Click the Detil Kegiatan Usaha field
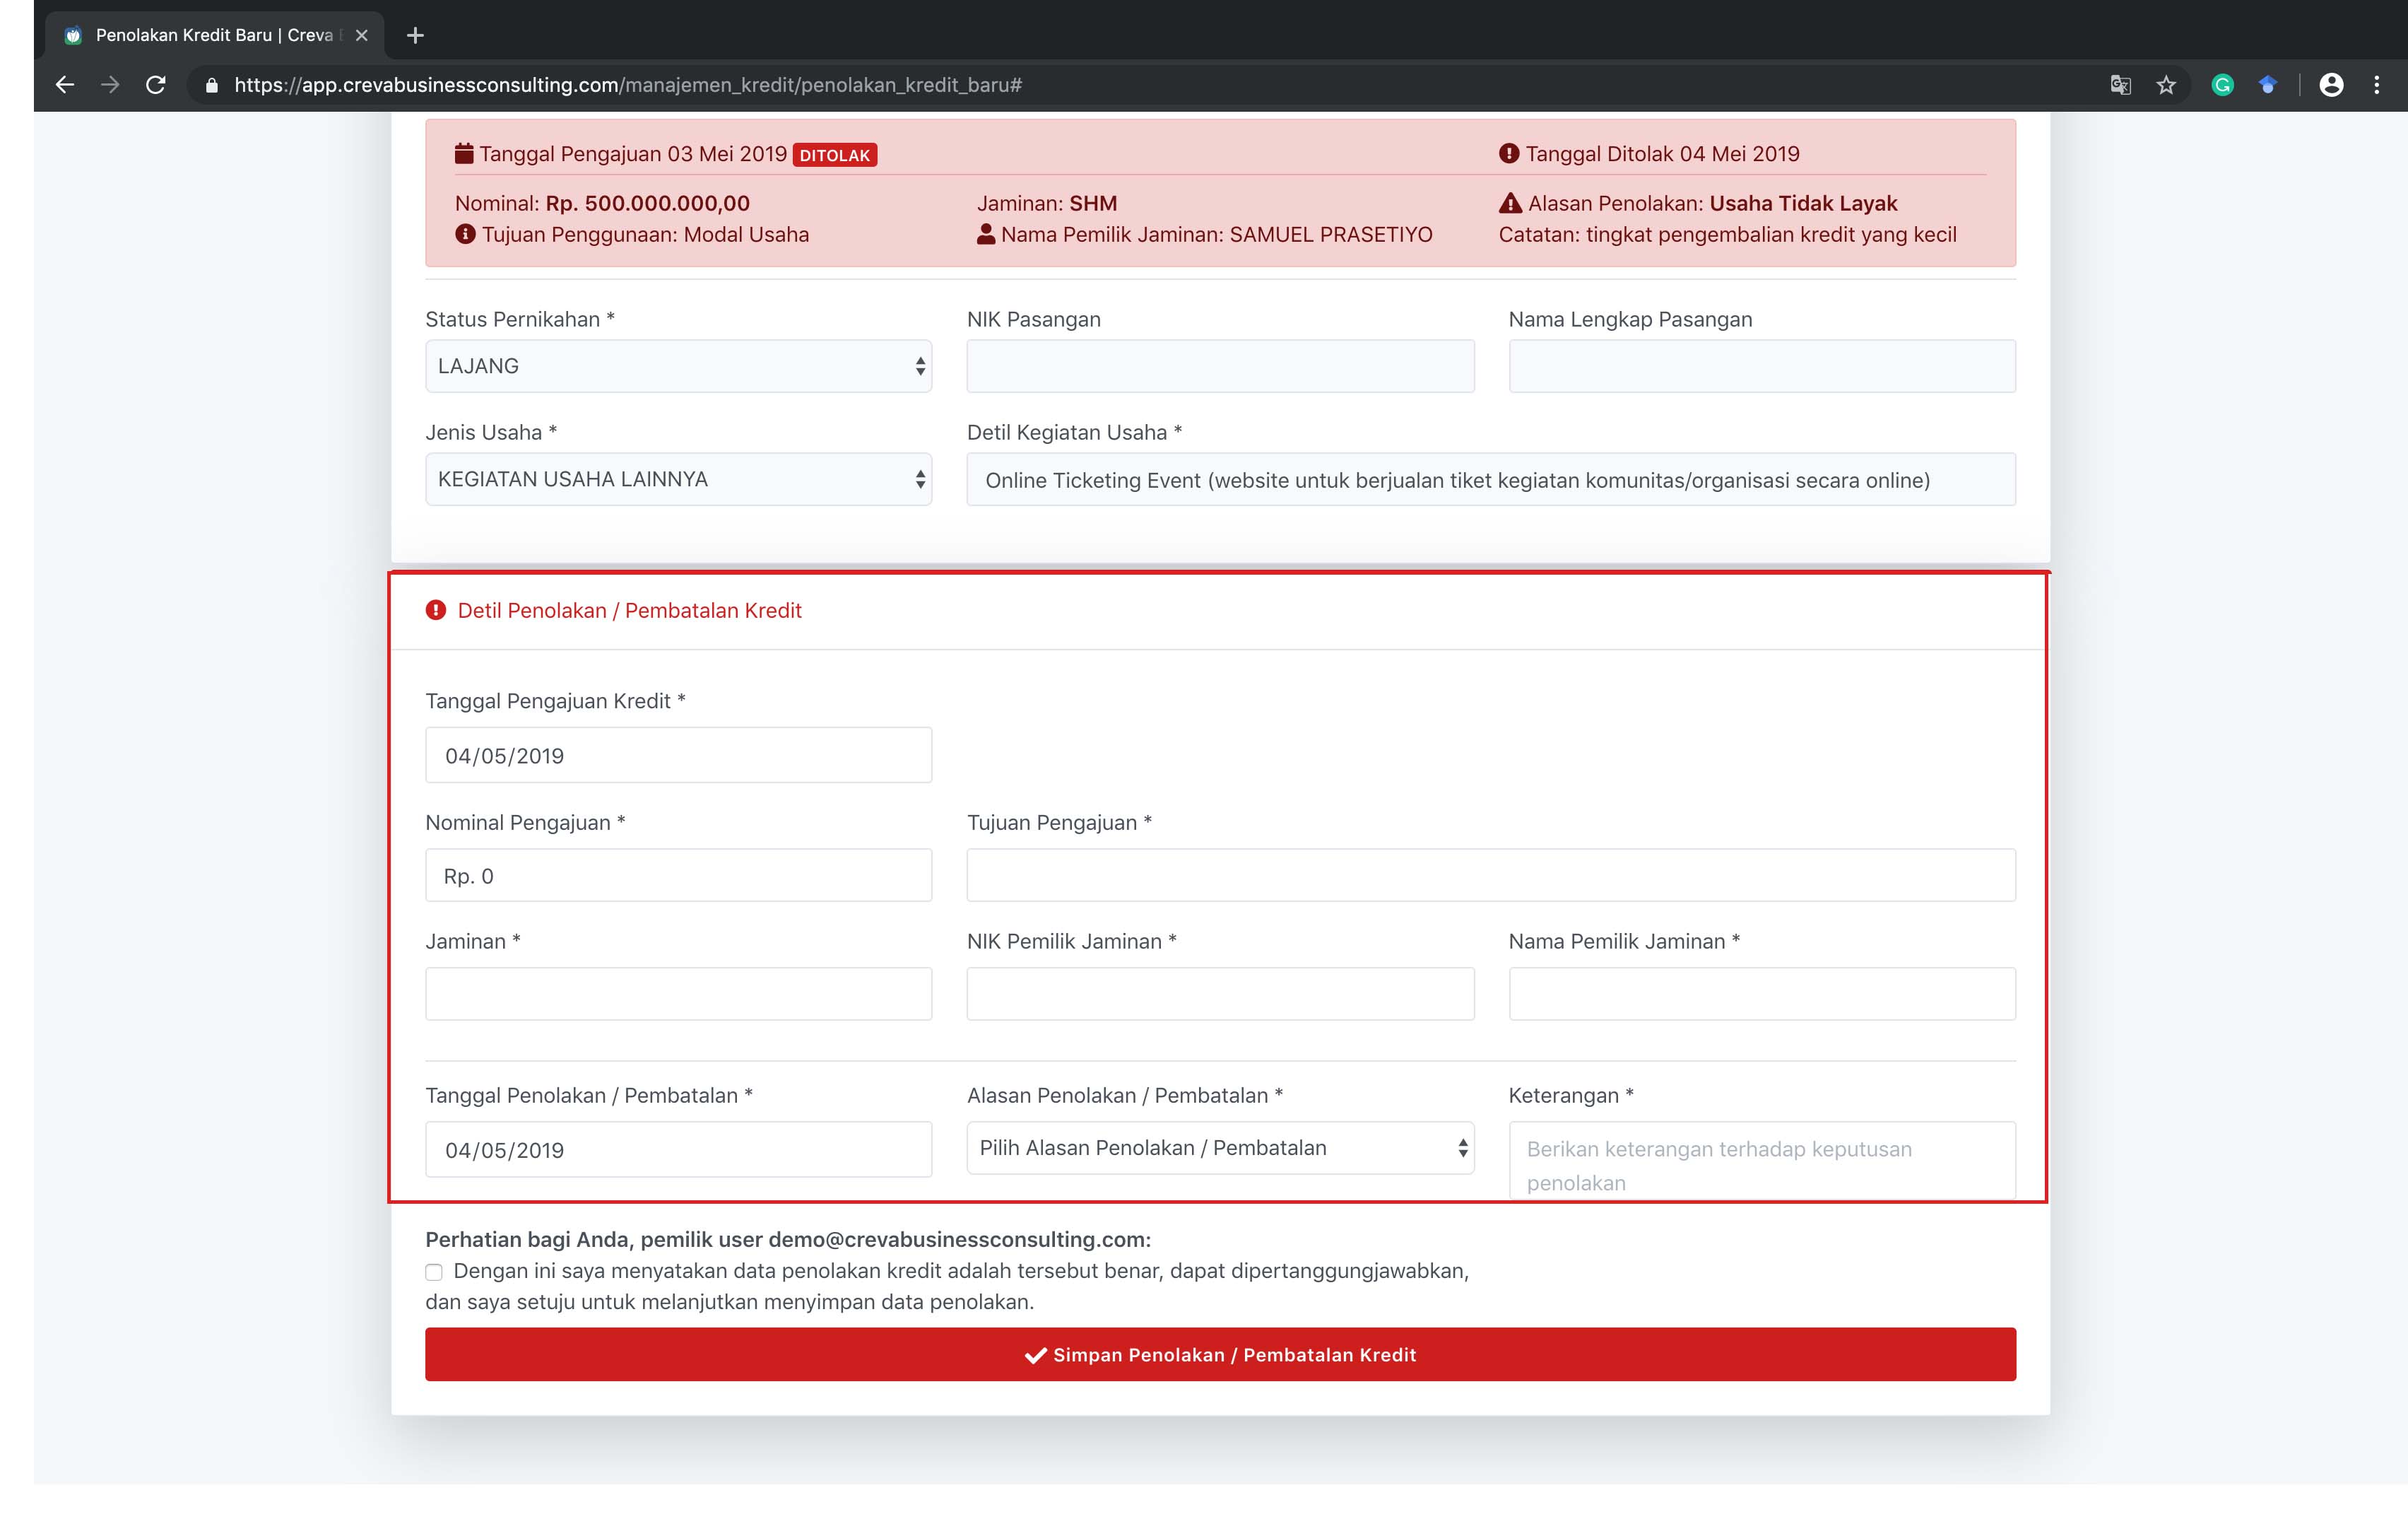2408x1524 pixels. pos(1491,479)
